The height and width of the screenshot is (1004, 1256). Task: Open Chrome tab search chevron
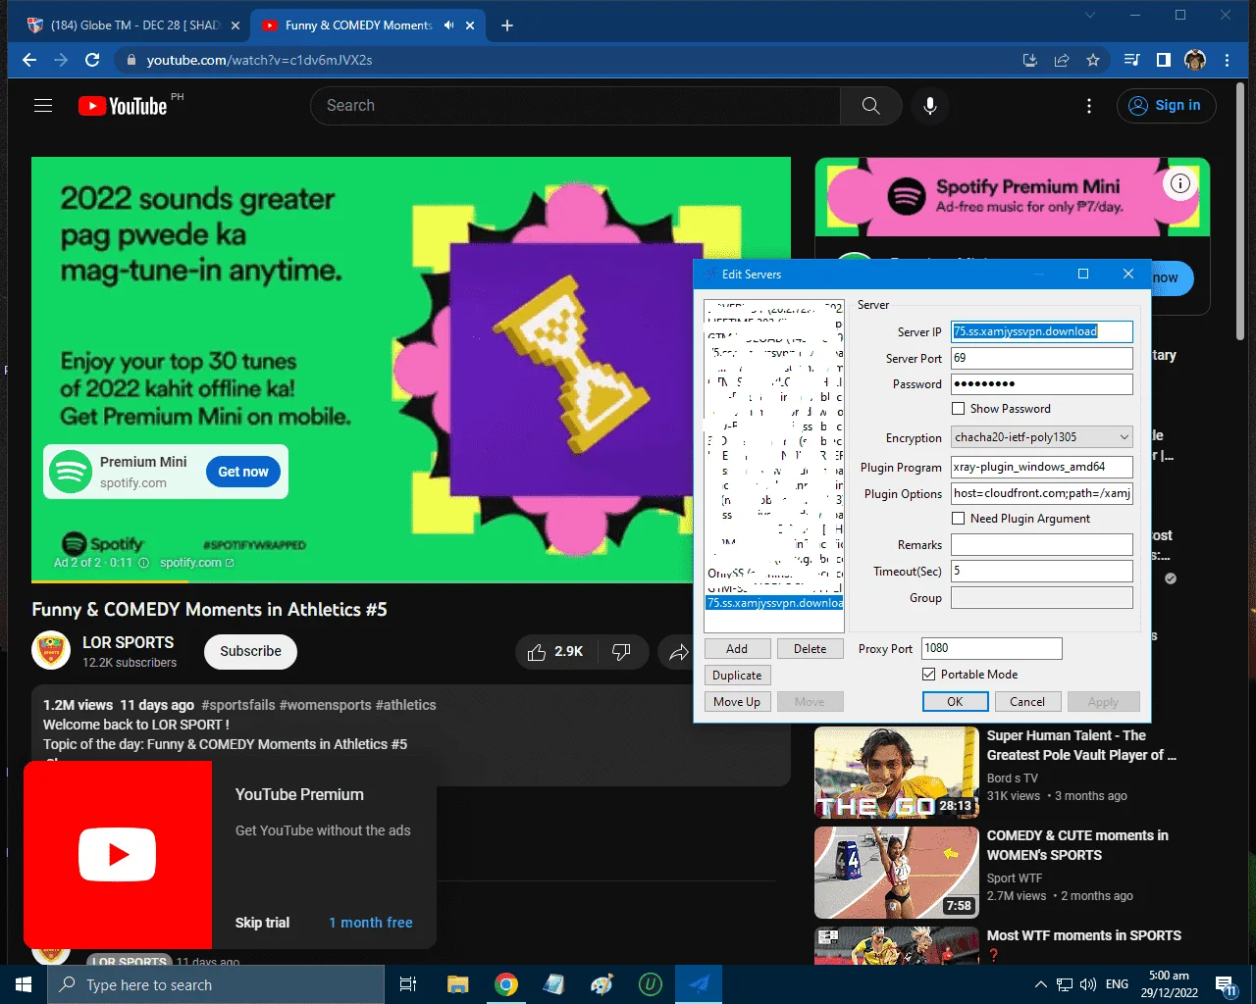point(1090,15)
